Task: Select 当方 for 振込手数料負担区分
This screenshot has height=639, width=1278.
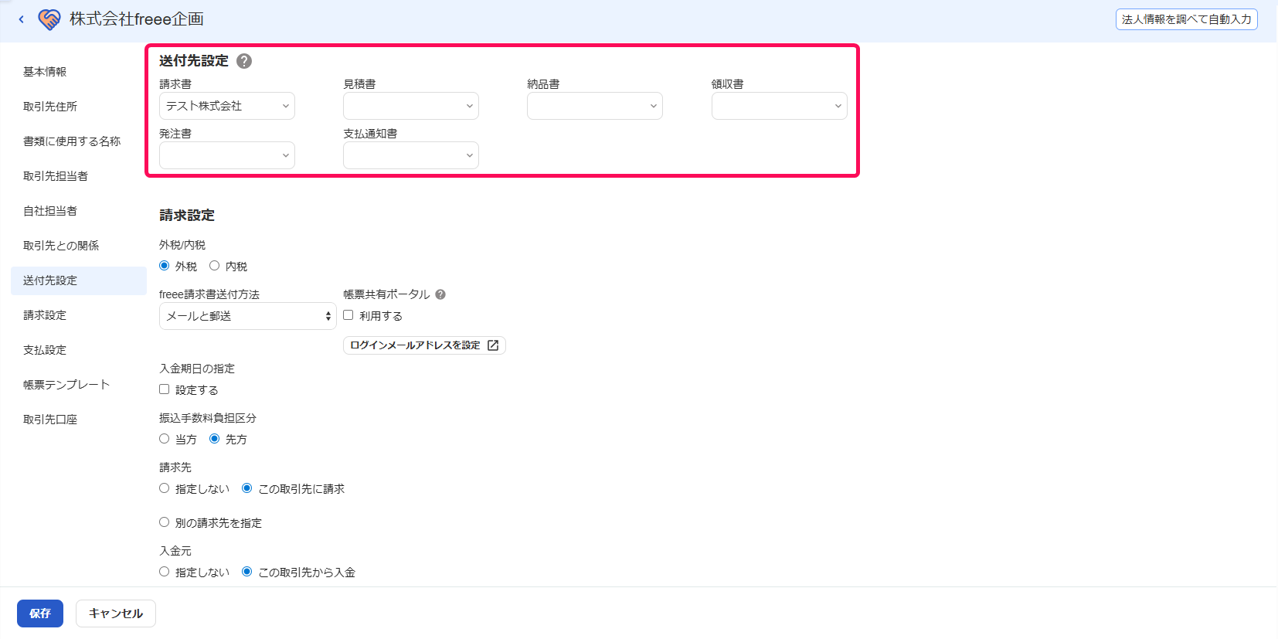Action: coord(165,439)
